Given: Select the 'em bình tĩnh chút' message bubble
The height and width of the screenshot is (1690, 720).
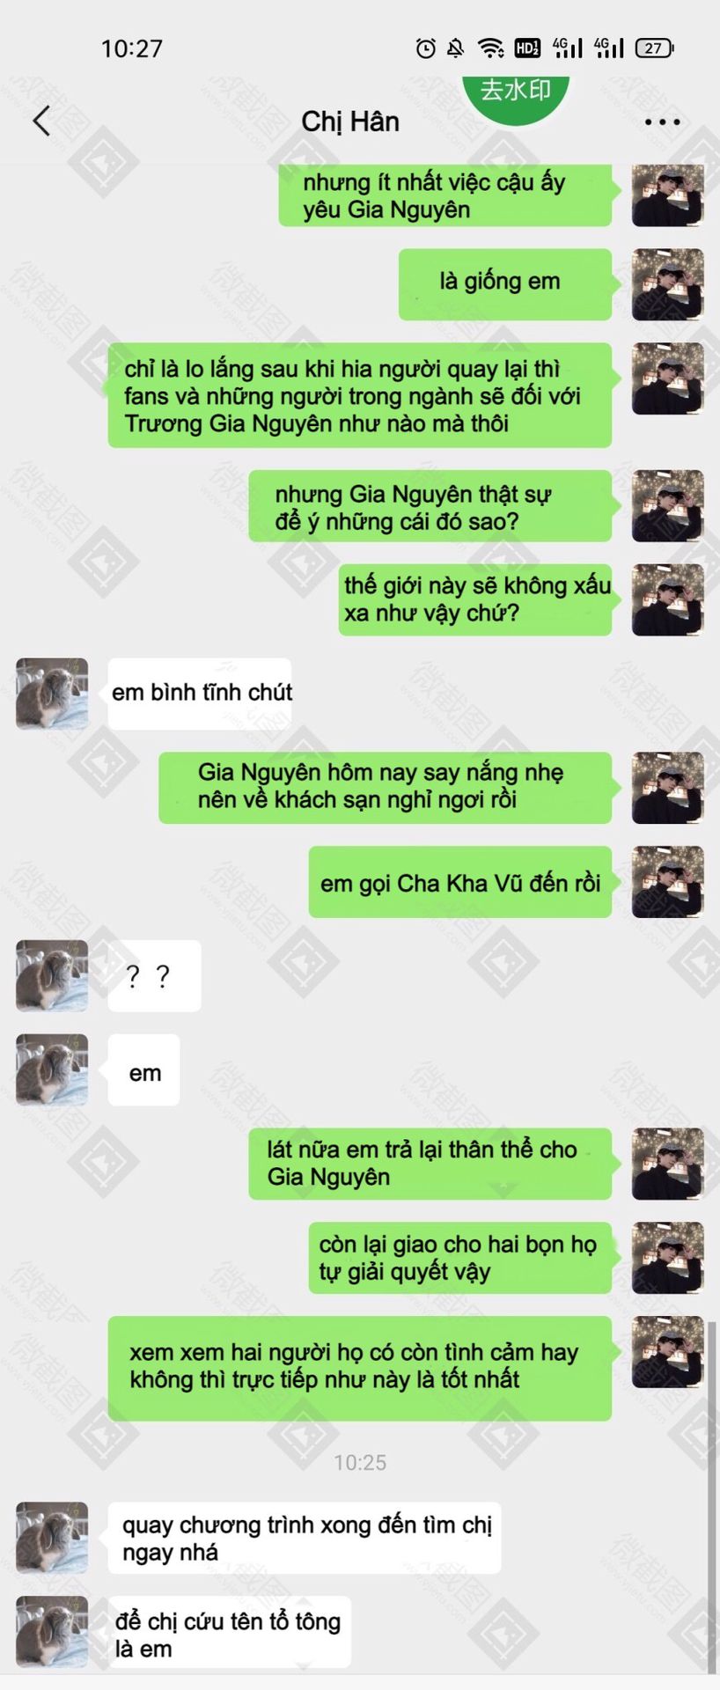Looking at the screenshot, I should (200, 694).
